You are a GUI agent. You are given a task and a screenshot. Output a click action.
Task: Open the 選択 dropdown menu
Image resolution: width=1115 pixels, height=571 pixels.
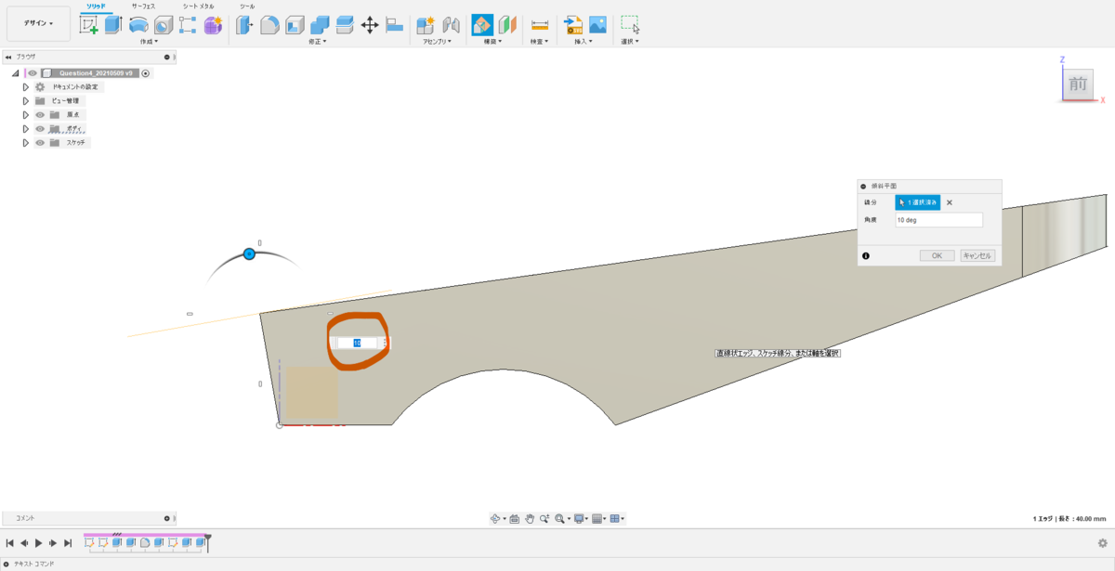[x=630, y=42]
